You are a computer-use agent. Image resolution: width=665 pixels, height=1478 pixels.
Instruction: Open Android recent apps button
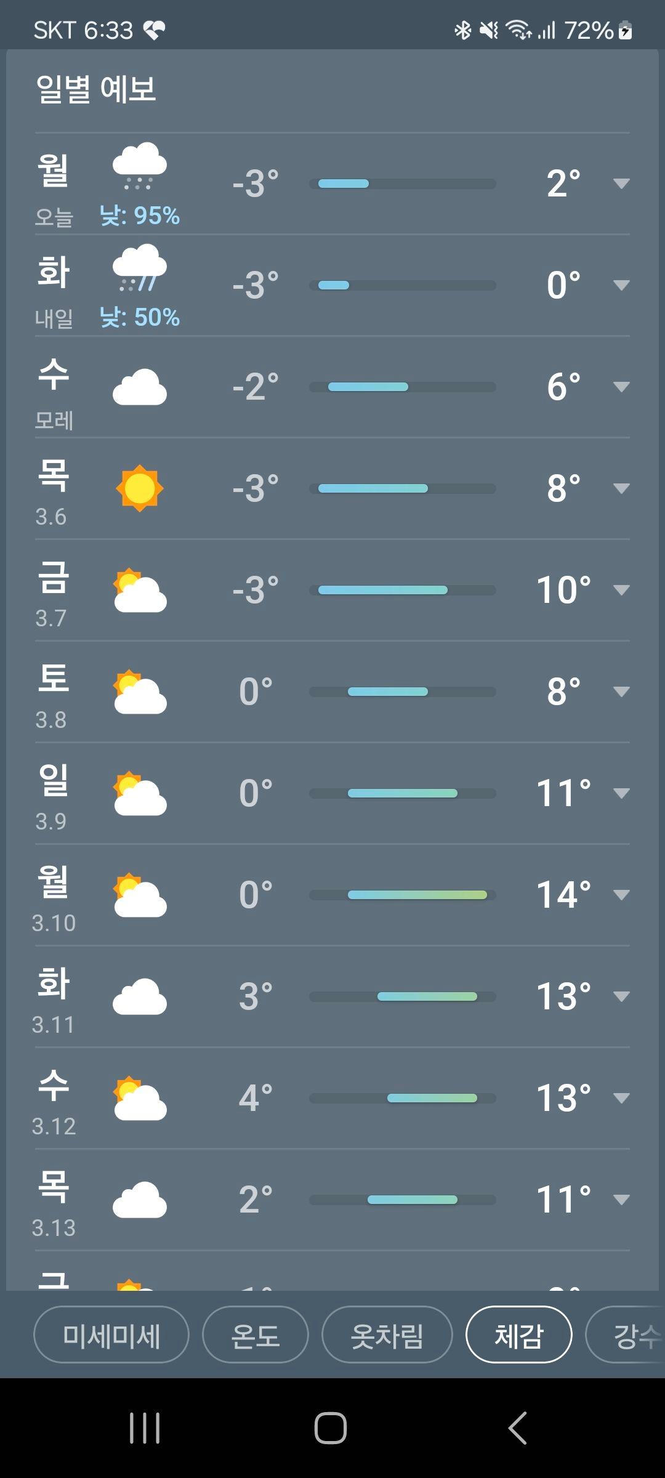pyautogui.click(x=145, y=1428)
